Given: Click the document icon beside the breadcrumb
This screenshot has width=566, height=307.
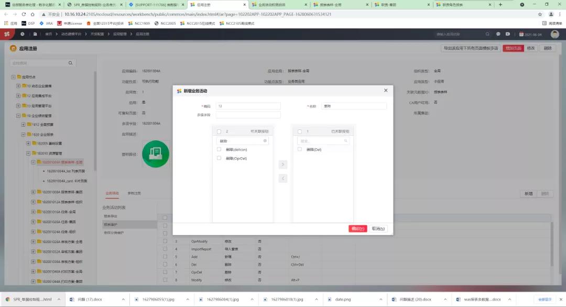Looking at the screenshot, I should pyautogui.click(x=35, y=34).
